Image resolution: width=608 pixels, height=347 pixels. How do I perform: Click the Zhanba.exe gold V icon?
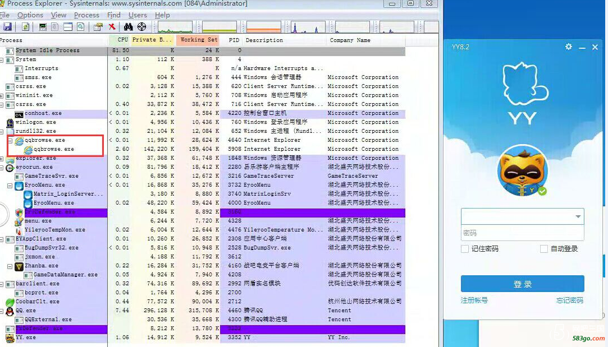pos(19,266)
